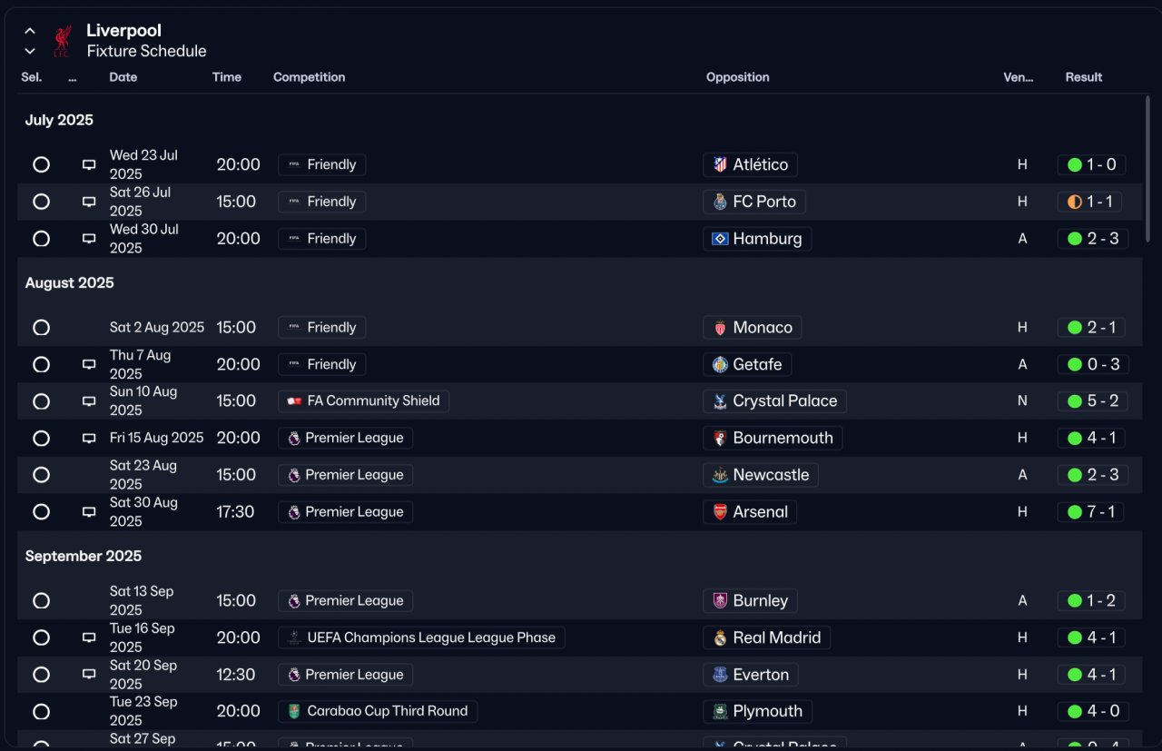The width and height of the screenshot is (1162, 751).
Task: Click the TV icon for Atlético friendly
Action: [x=89, y=165]
